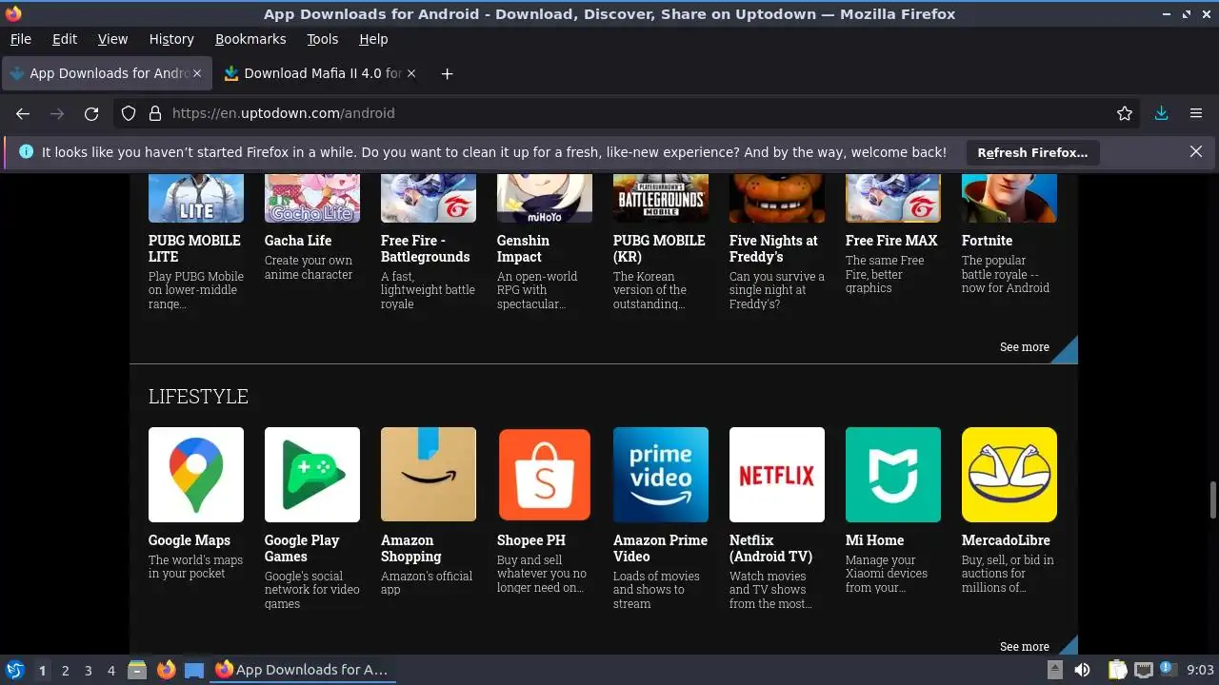1219x685 pixels.
Task: Open the Google Maps app icon
Action: 196,475
